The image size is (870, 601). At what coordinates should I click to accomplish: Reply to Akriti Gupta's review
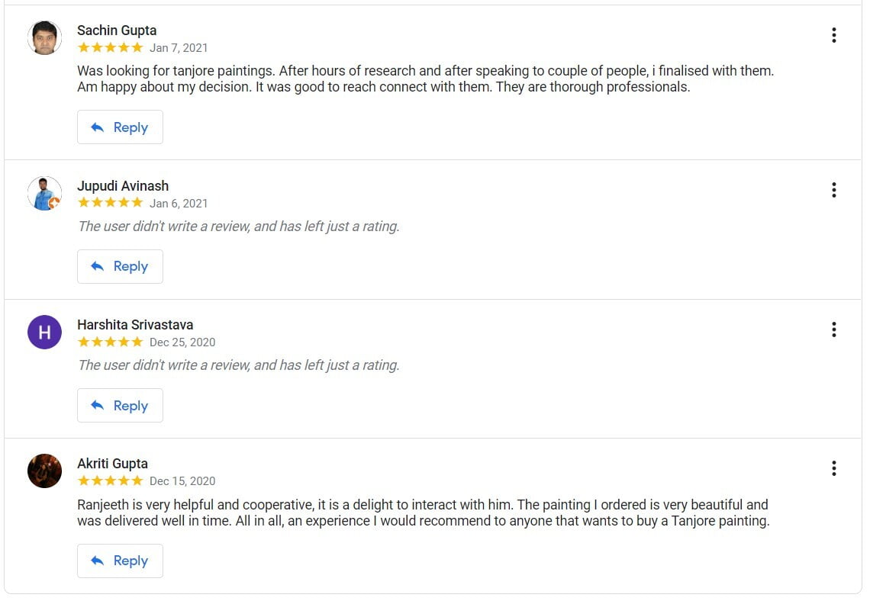click(120, 561)
